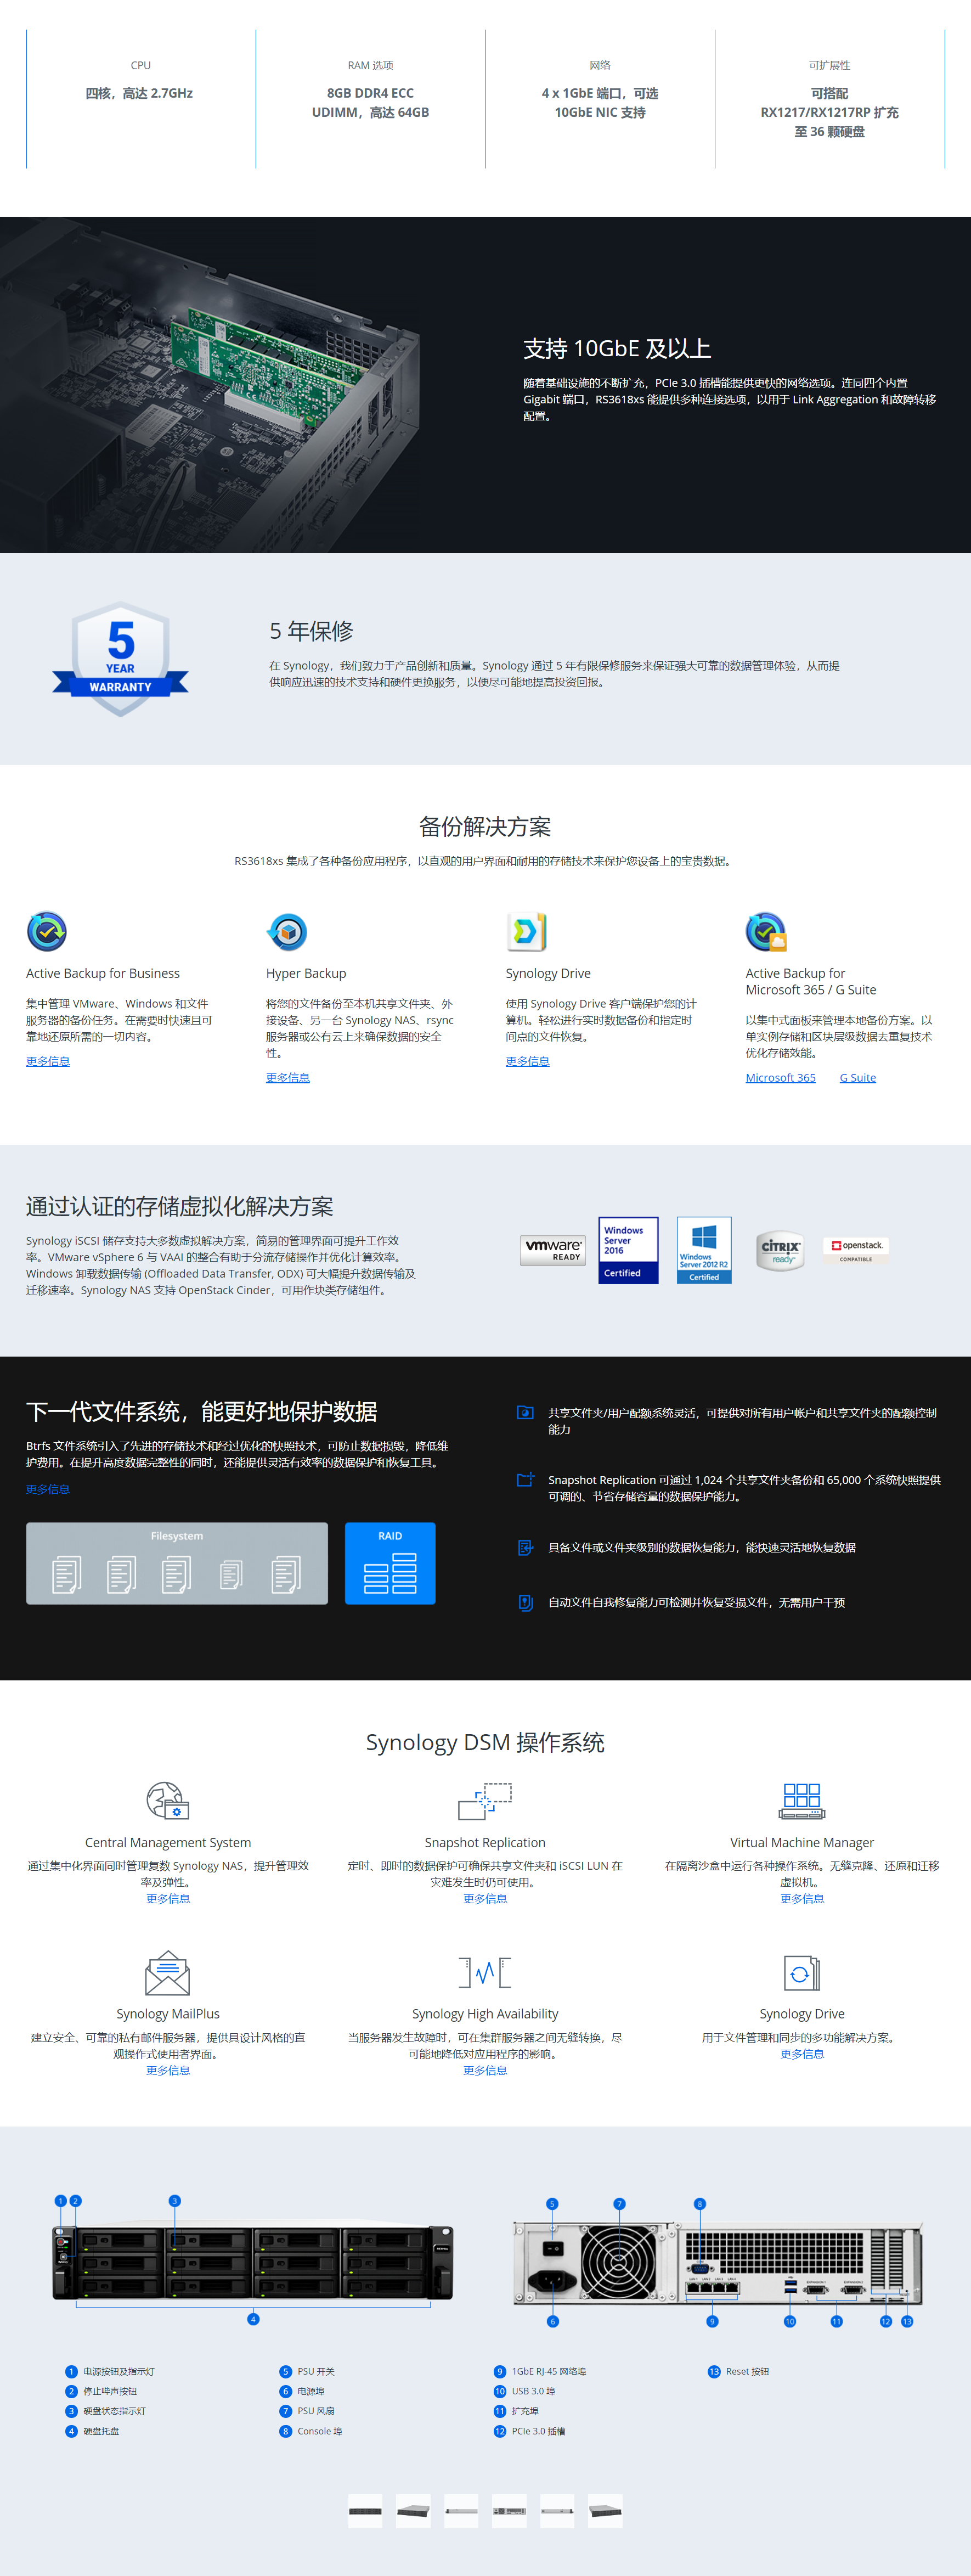This screenshot has width=971, height=2576.
Task: Open 更多信息 link under Hyper Backup
Action: [287, 1077]
